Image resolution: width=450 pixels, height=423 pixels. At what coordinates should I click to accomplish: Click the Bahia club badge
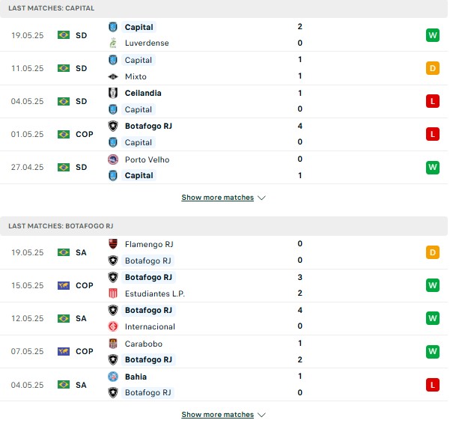(x=113, y=377)
